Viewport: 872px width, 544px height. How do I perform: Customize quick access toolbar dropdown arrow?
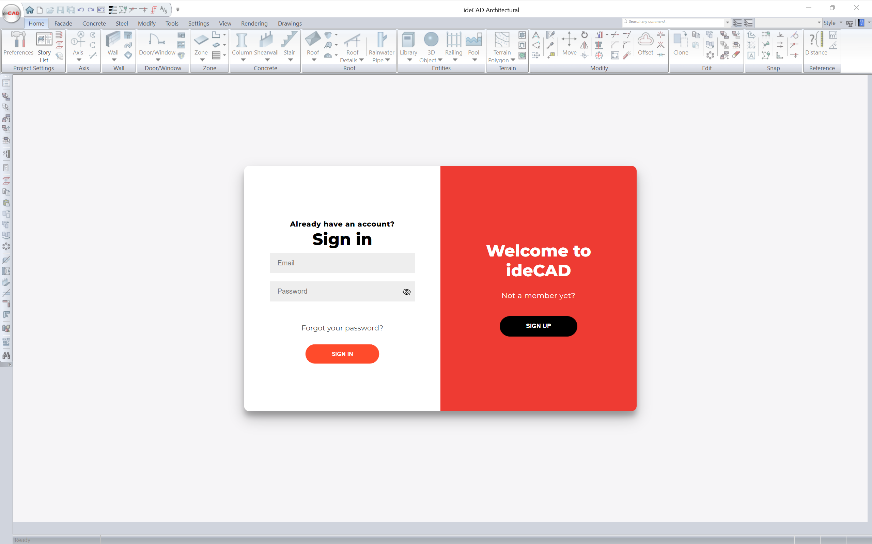178,10
